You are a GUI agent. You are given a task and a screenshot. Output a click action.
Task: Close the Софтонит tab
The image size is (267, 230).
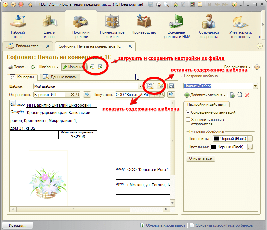point(130,46)
